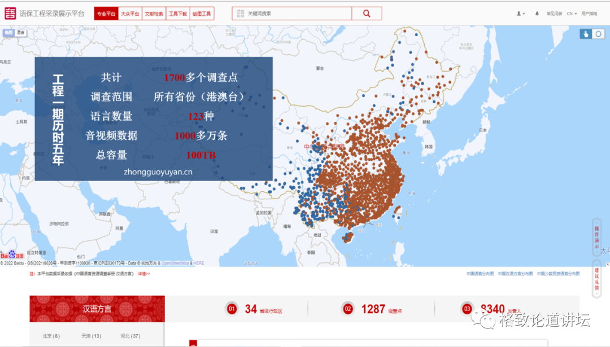
Task: Click the 汉语方言 red banner header
Action: click(97, 309)
